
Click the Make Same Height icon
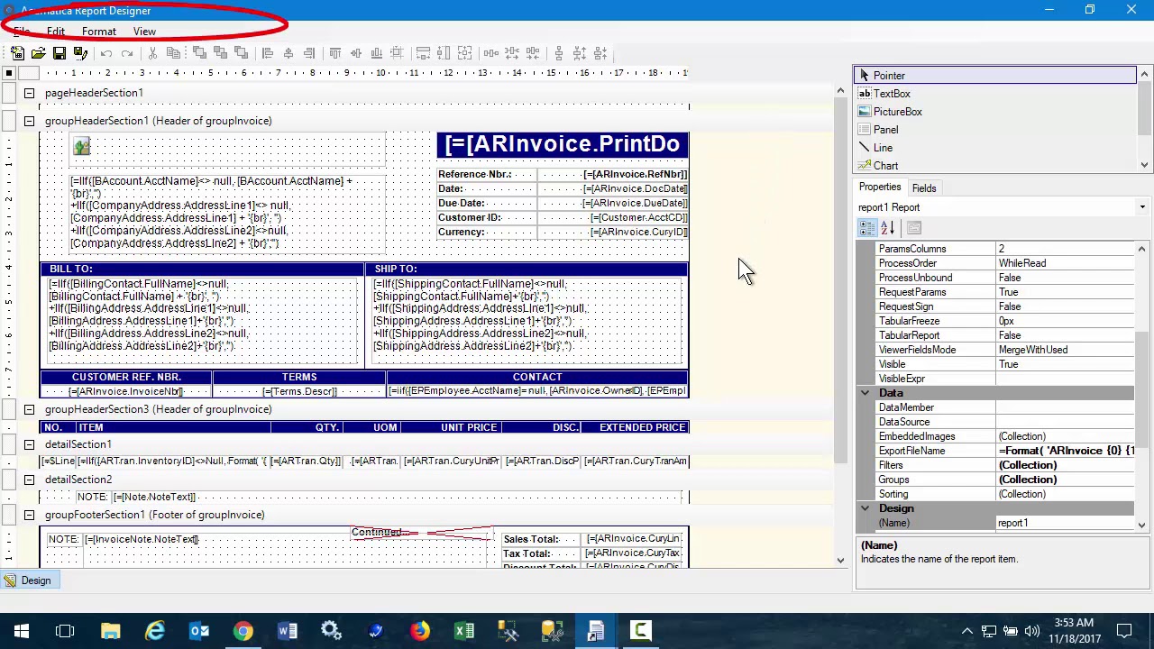444,53
